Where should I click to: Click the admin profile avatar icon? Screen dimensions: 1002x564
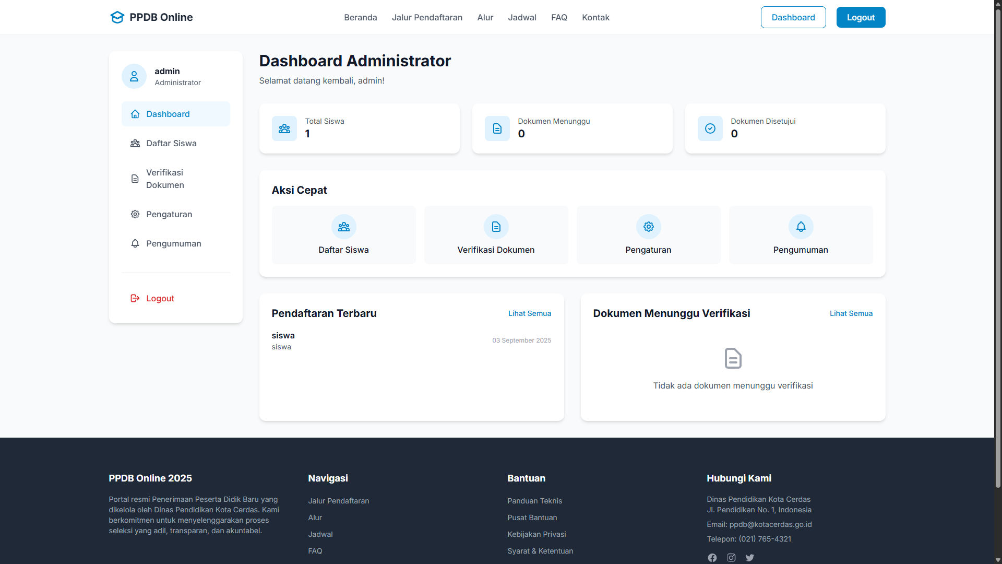(134, 76)
